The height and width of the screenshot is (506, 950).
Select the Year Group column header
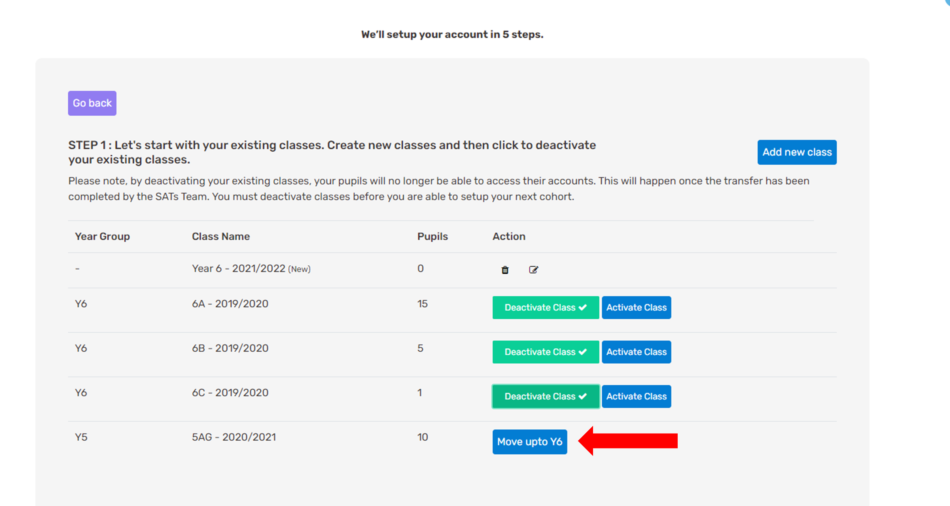point(102,237)
